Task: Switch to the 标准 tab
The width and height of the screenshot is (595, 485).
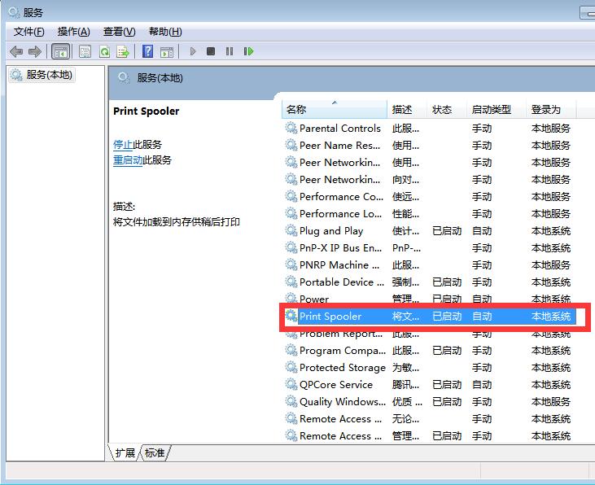Action: point(155,452)
